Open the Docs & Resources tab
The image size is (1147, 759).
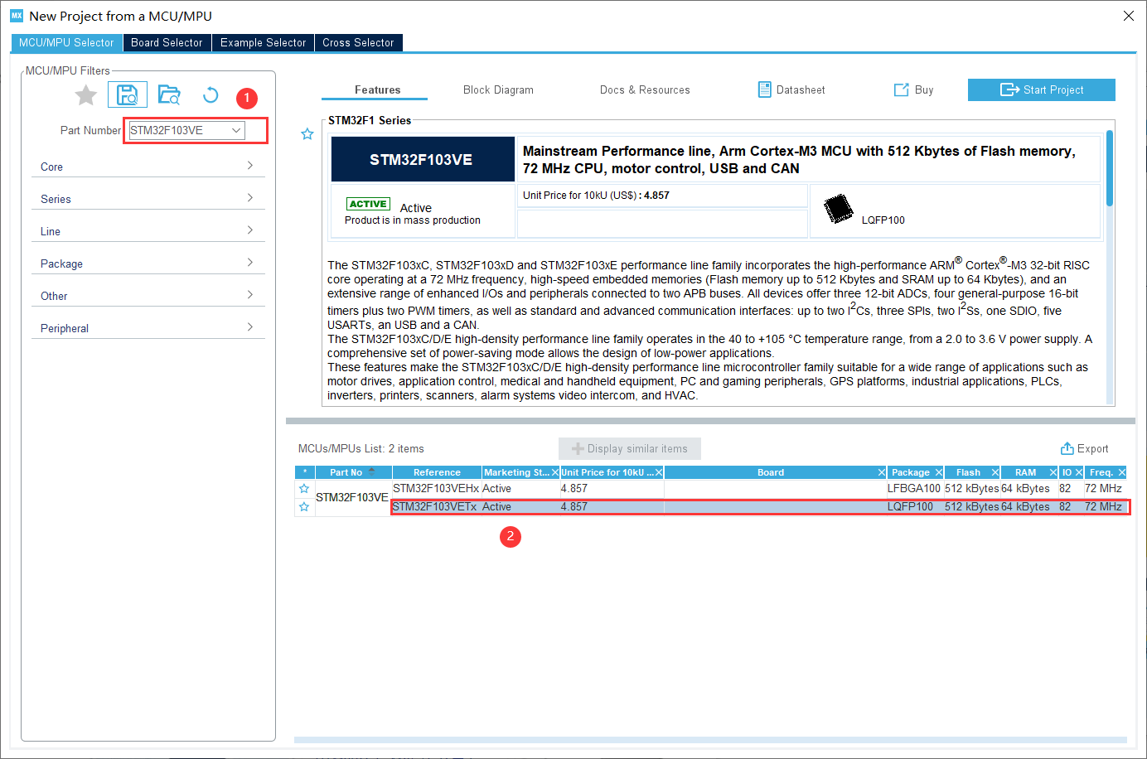tap(645, 89)
